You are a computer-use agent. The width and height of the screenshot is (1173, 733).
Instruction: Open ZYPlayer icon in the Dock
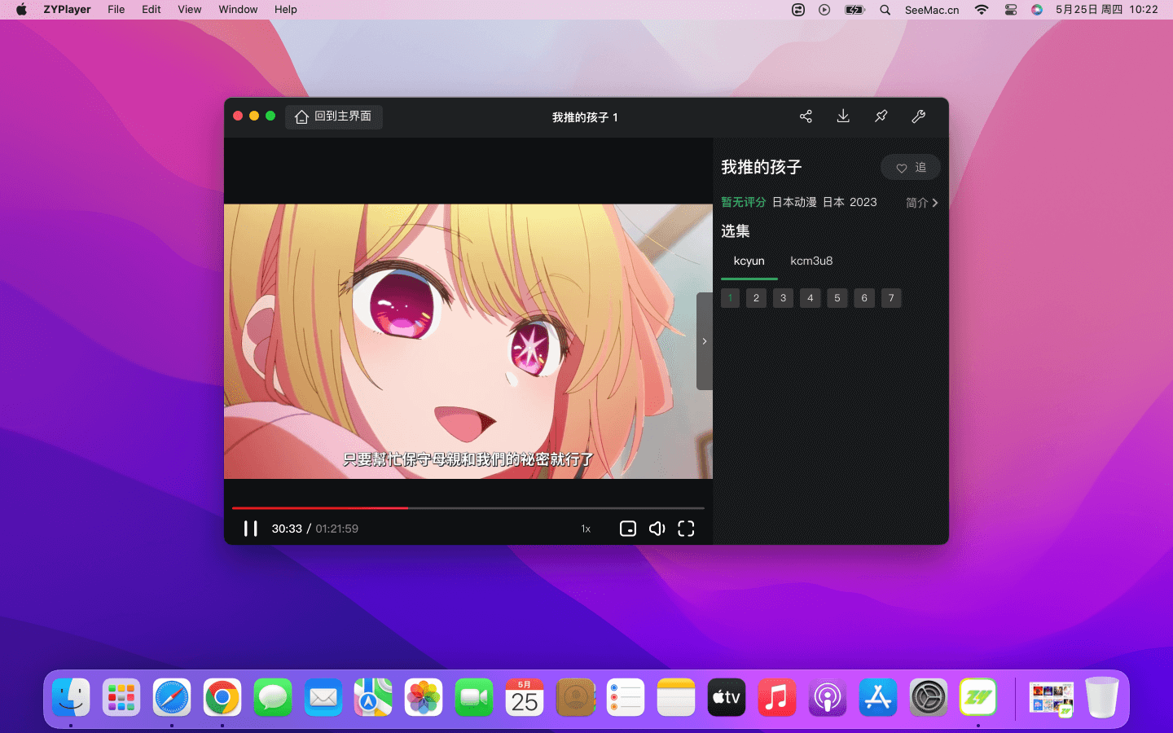point(977,698)
